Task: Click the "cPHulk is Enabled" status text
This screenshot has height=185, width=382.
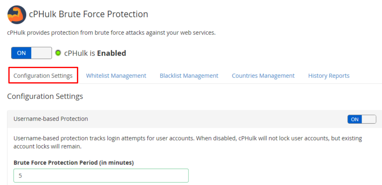Action: coord(95,53)
